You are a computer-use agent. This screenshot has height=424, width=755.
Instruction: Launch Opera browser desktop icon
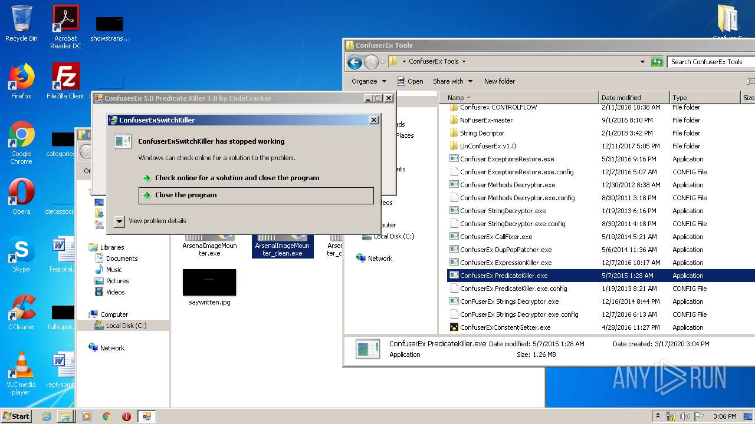[21, 196]
